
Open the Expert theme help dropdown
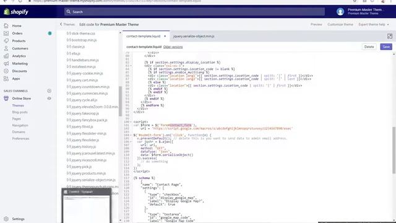pos(374,25)
